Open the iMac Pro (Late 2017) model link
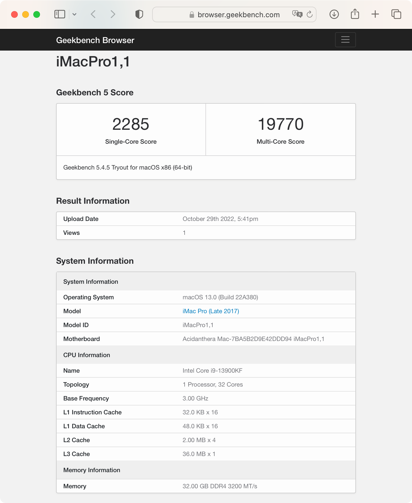 [x=211, y=311]
